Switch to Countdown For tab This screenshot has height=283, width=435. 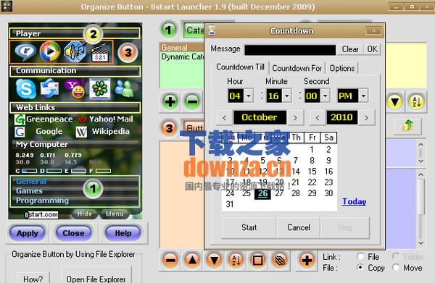pos(297,68)
